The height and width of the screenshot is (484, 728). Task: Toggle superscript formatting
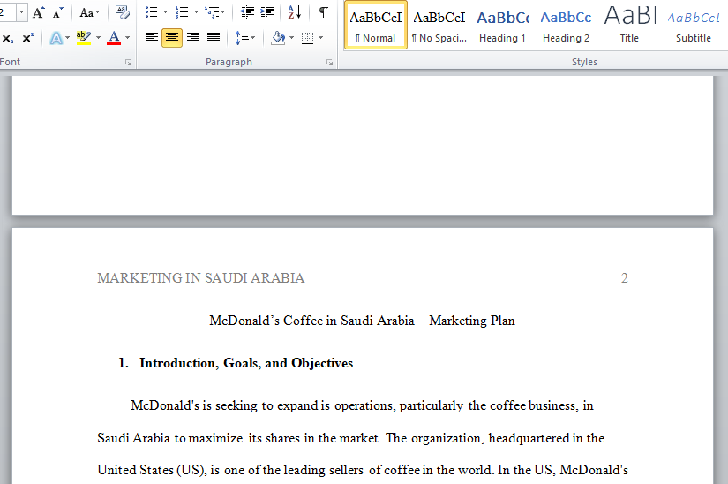tap(28, 38)
